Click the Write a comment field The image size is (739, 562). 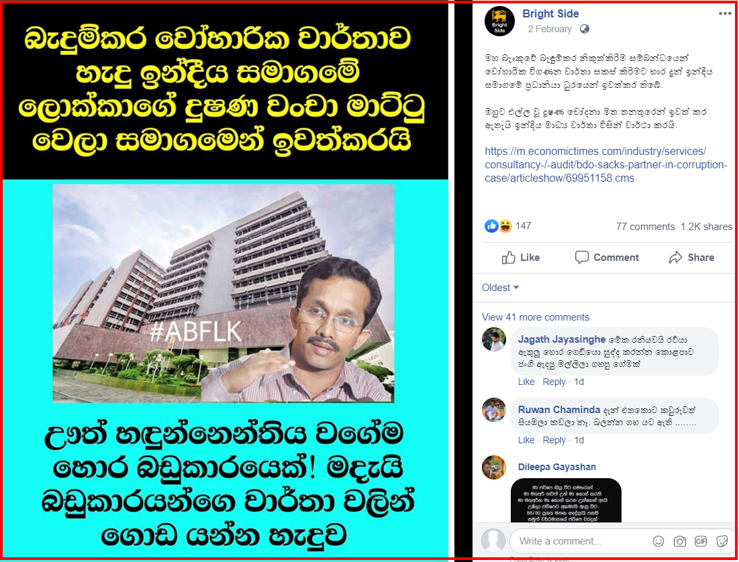(x=583, y=541)
